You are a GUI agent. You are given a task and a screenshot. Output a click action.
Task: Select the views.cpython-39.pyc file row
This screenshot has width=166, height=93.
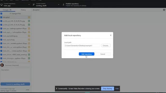(16, 51)
